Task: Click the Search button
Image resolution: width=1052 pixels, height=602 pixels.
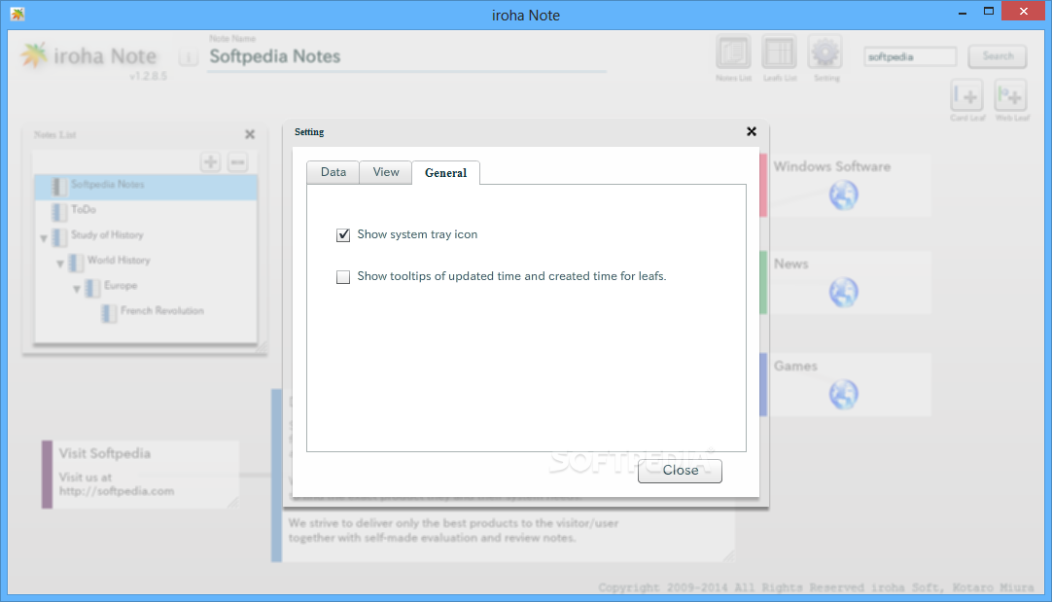Action: 997,56
